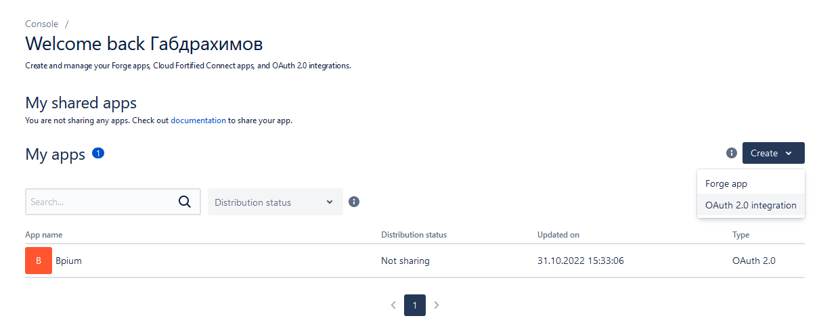
Task: Click the search magnifier icon
Action: pos(185,202)
